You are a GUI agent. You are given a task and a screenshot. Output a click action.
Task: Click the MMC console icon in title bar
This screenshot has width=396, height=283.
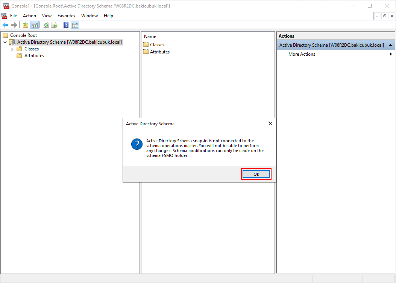pyautogui.click(x=6, y=6)
